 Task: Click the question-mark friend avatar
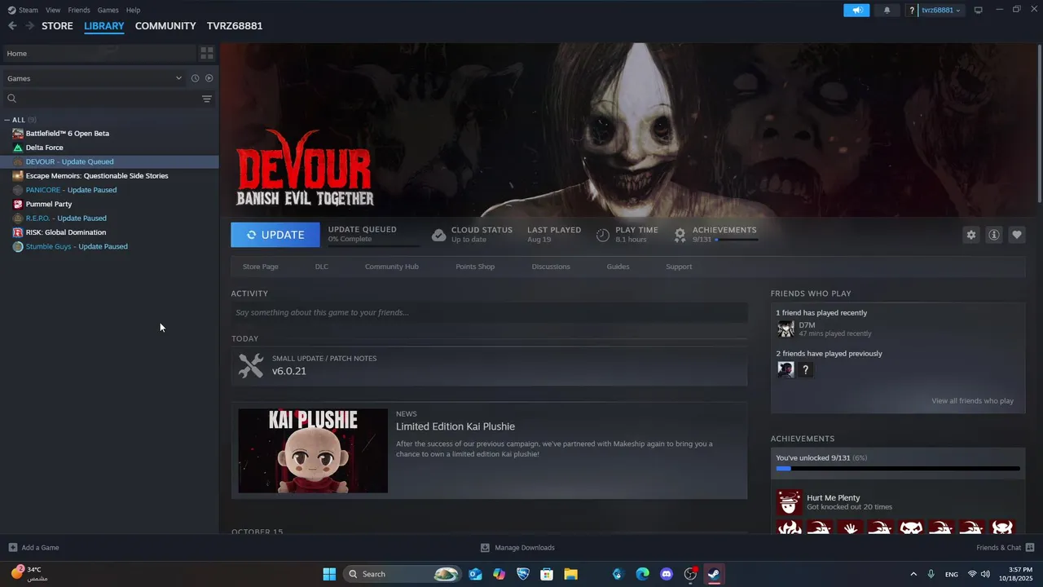[x=806, y=369]
